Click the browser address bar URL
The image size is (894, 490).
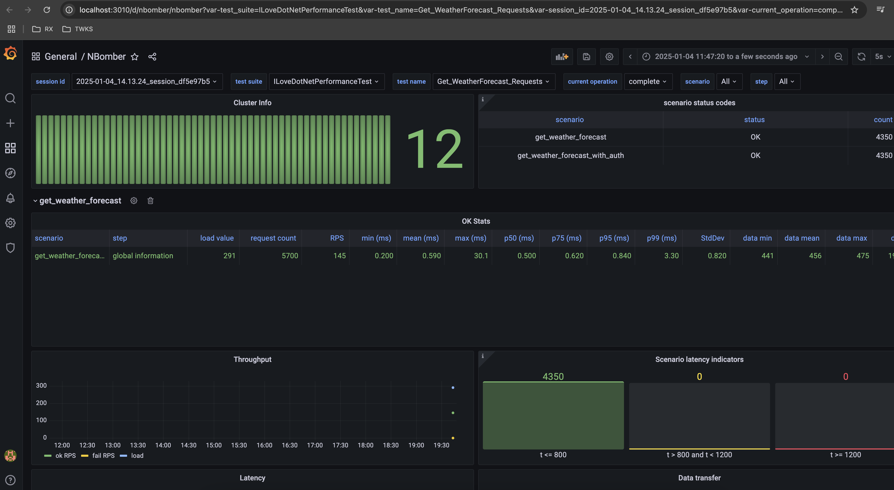click(x=461, y=10)
